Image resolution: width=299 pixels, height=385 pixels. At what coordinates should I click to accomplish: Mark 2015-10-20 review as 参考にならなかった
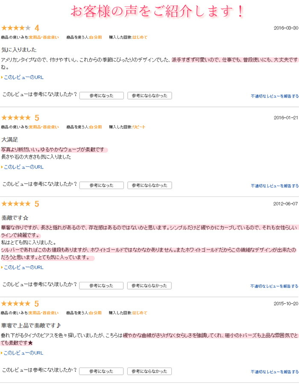[x=149, y=371]
